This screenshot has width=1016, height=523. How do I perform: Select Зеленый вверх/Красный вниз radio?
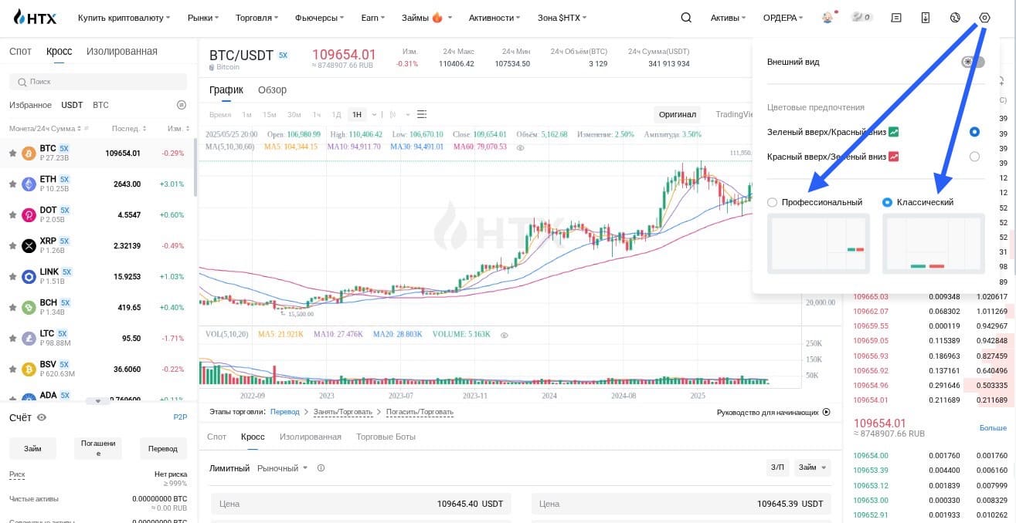pos(974,132)
